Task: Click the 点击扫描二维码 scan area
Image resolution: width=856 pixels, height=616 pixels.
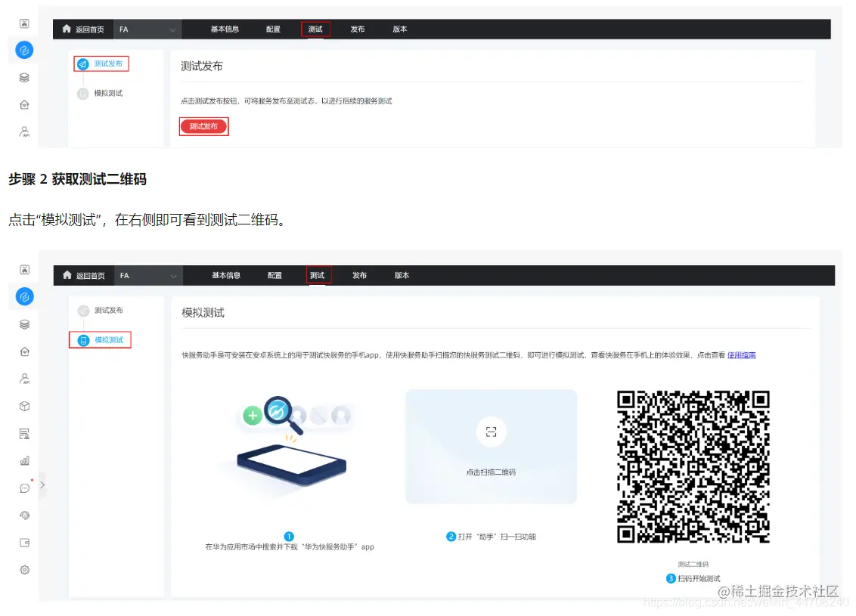Action: [491, 446]
